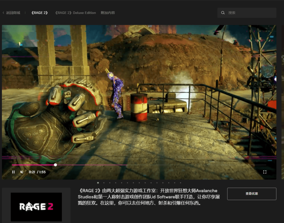
Task: Unmute the trailer using the speaker icon
Action: pos(22,172)
